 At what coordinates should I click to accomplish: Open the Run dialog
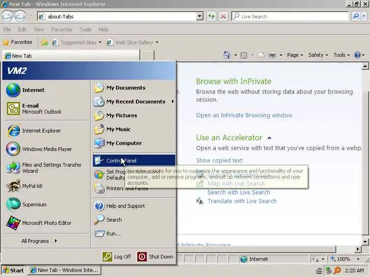[x=134, y=234]
